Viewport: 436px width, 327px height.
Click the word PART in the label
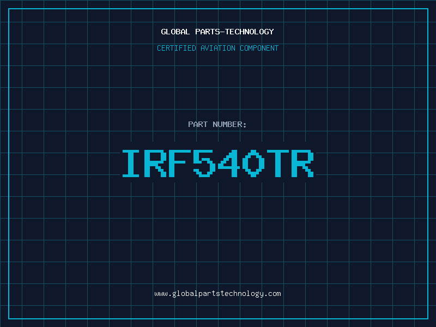[198, 124]
